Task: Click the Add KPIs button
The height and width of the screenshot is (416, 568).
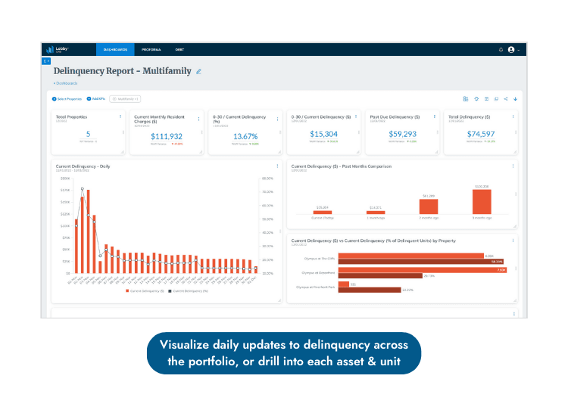Action: pyautogui.click(x=96, y=99)
